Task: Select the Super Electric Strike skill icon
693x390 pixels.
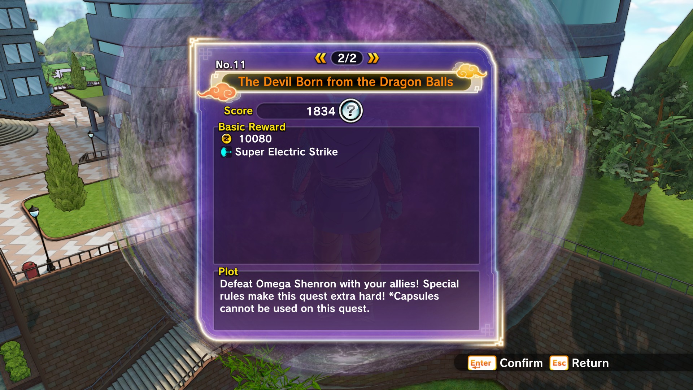Action: (x=226, y=152)
